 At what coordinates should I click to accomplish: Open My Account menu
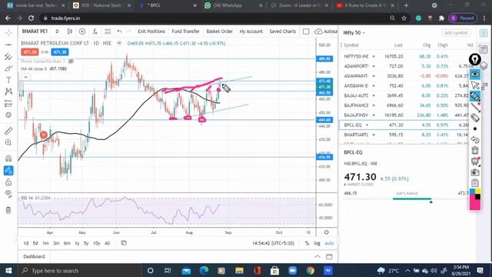(251, 32)
